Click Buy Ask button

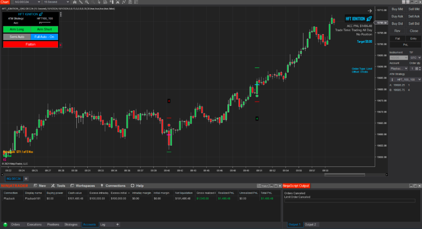click(x=397, y=16)
